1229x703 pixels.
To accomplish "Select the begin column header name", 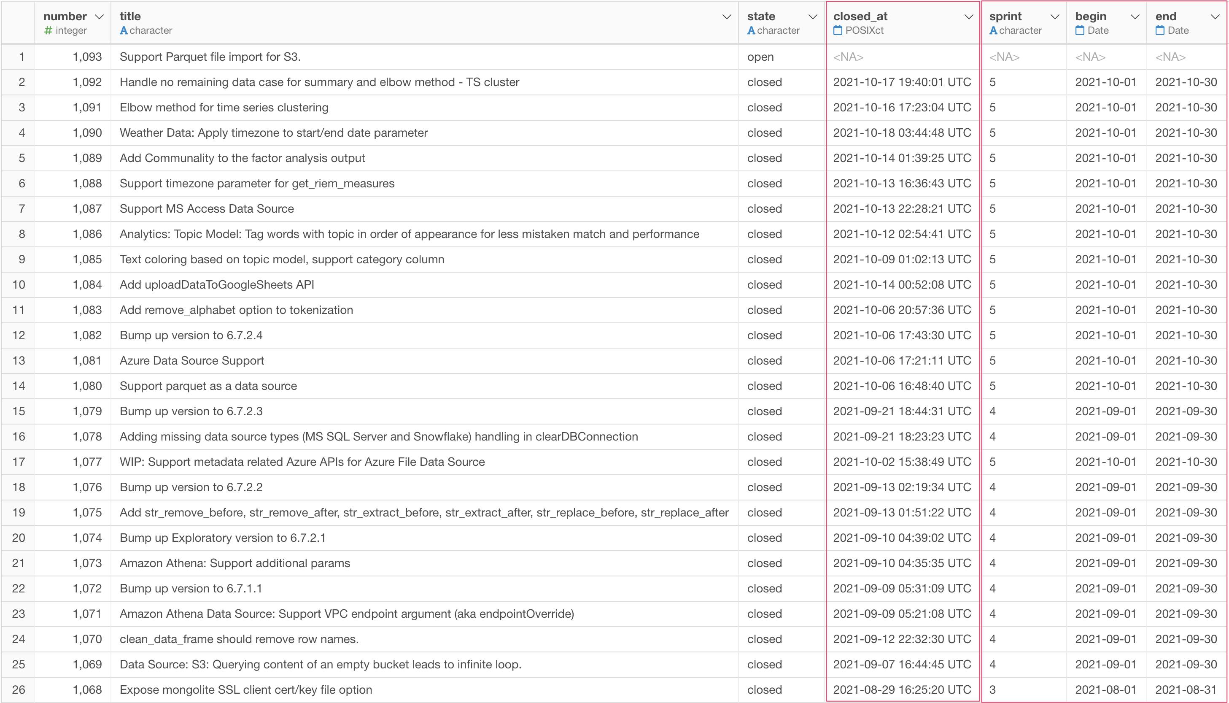I will pos(1091,16).
